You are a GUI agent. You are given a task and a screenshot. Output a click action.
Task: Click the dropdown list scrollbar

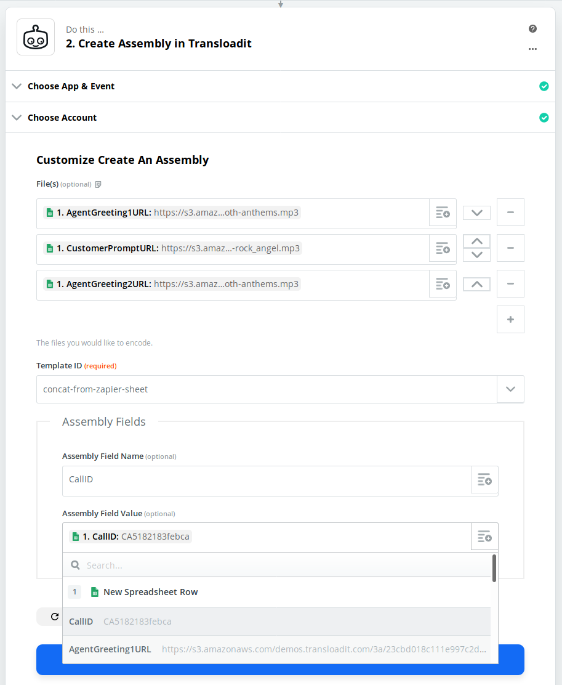(494, 569)
